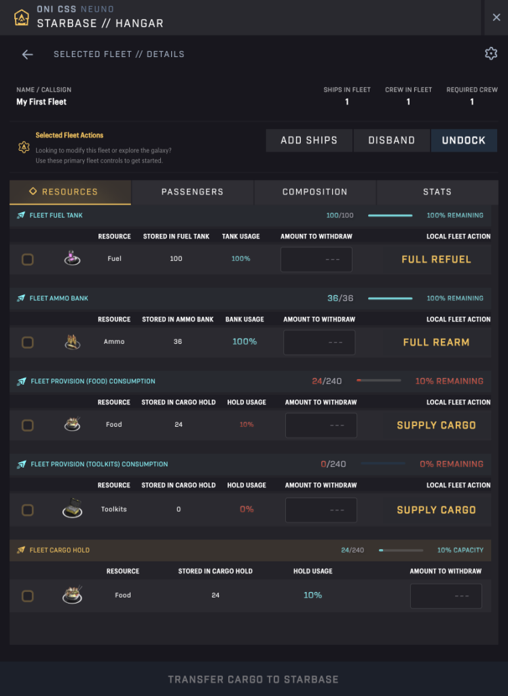This screenshot has height=696, width=508.
Task: Open the settings gear icon
Action: click(491, 54)
